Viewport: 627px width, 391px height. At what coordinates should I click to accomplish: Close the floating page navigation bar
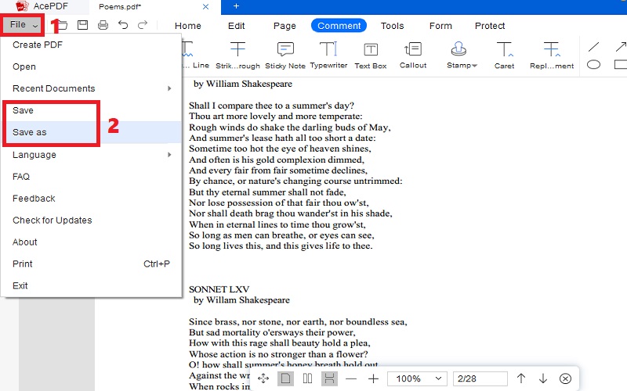(x=565, y=378)
